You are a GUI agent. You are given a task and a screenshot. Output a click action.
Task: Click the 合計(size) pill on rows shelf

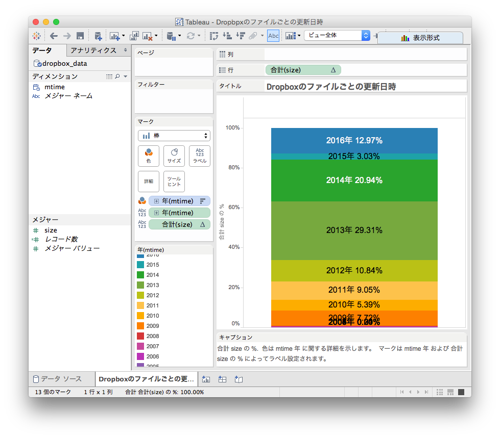[303, 70]
